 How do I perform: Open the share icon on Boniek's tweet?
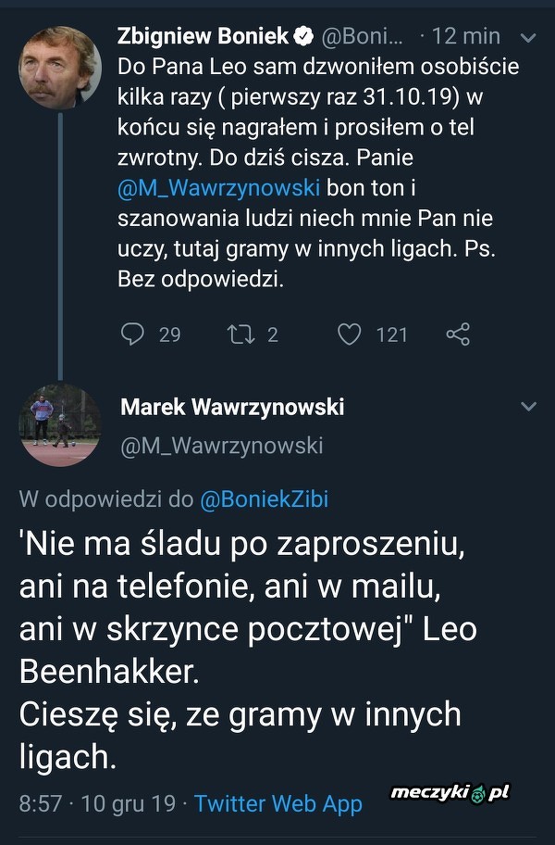tap(458, 334)
